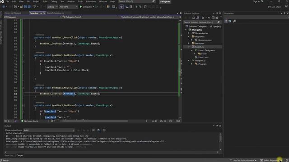Expand the Resources folder node
The height and width of the screenshot is (162, 289).
pyautogui.click(x=189, y=44)
